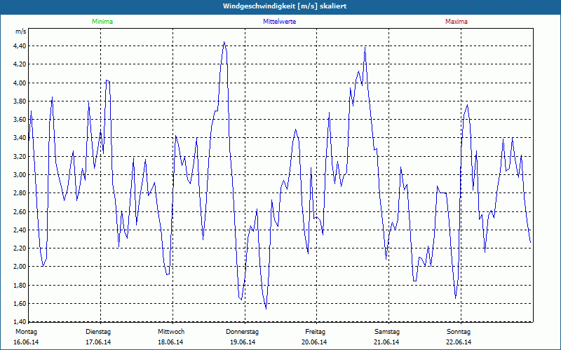This screenshot has height=350, width=561.
Task: Click the 2,40 y-axis value
Action: (20, 230)
